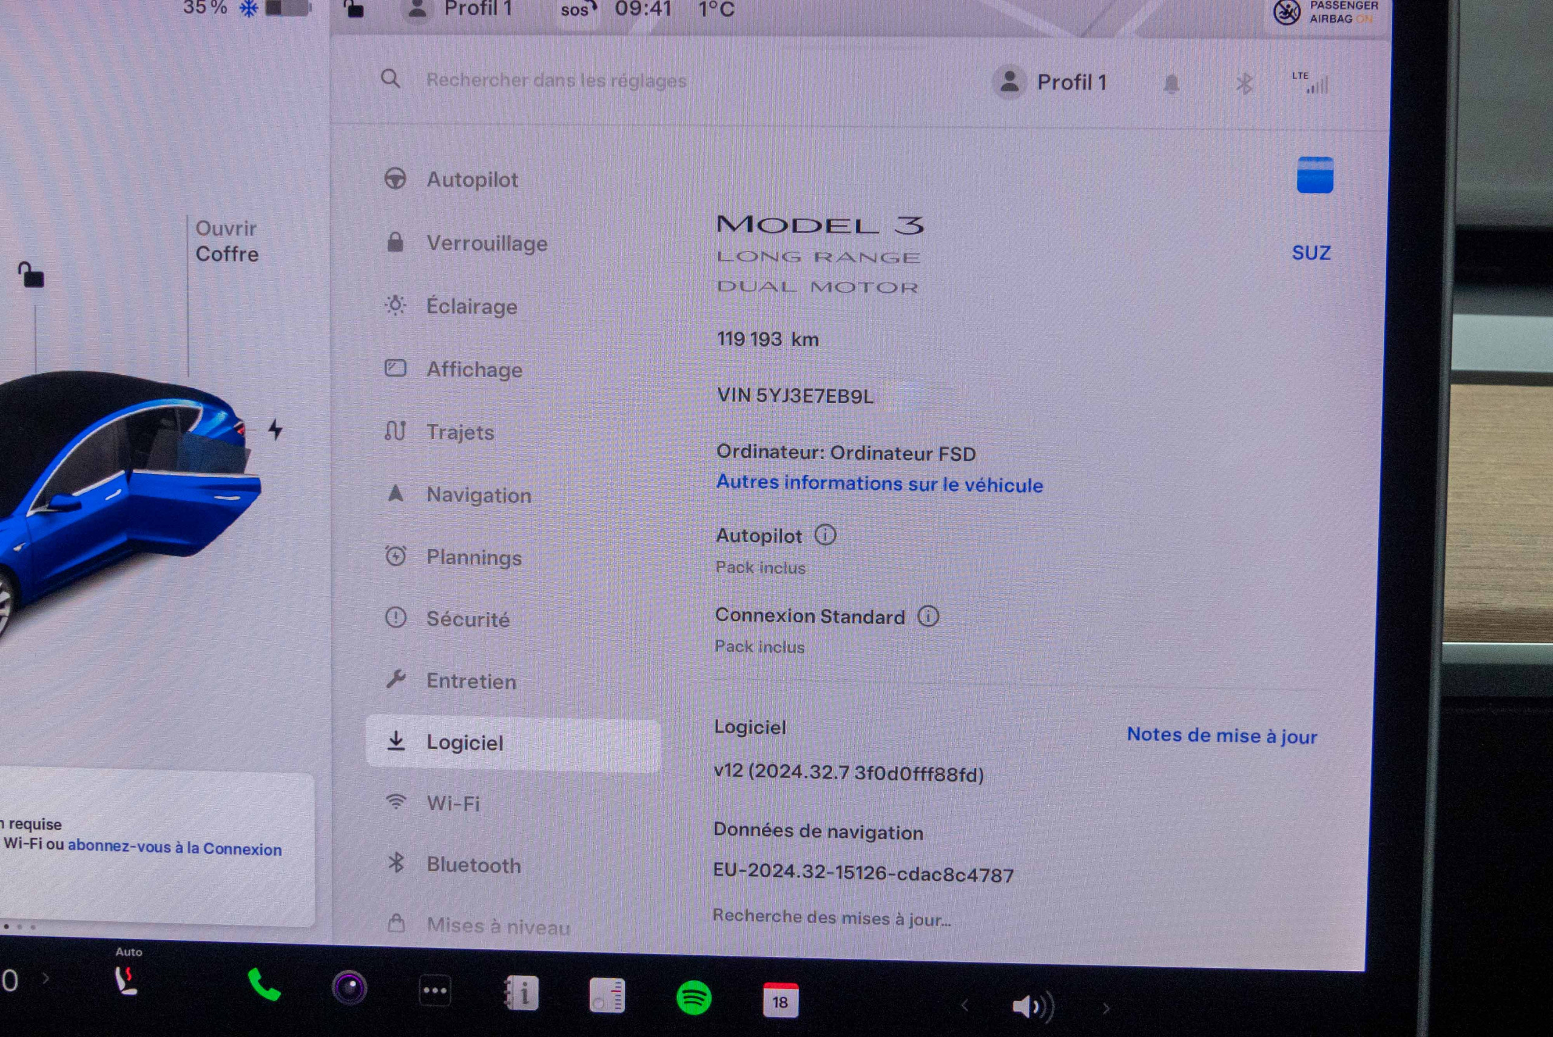Select the Entretien menu entry
The height and width of the screenshot is (1037, 1553).
[x=452, y=680]
